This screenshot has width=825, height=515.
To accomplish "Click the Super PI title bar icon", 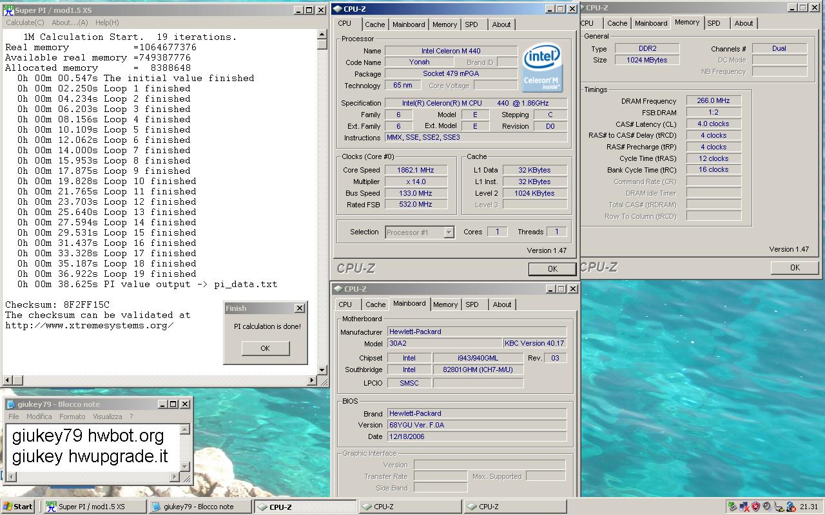I will click(9, 10).
